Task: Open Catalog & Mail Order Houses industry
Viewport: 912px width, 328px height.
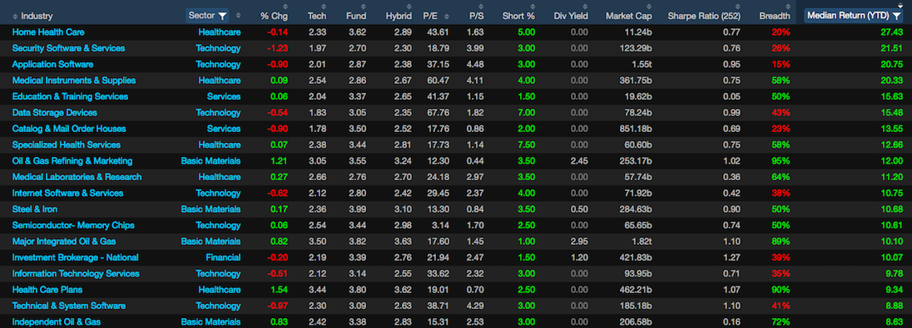Action: pyautogui.click(x=69, y=129)
